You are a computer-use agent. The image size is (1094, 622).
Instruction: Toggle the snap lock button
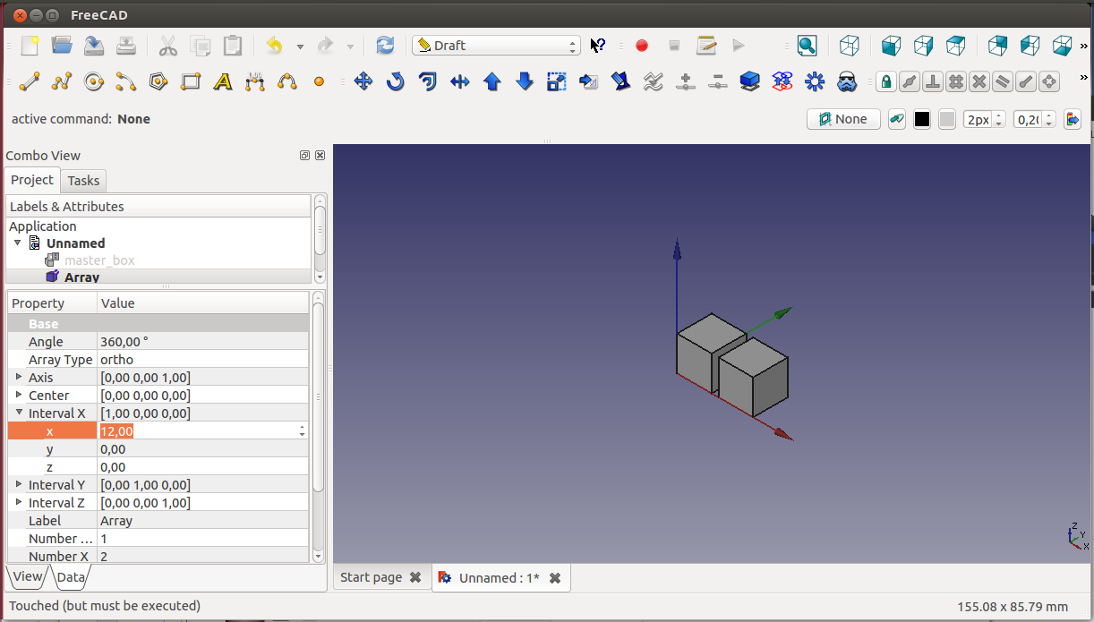click(x=886, y=82)
